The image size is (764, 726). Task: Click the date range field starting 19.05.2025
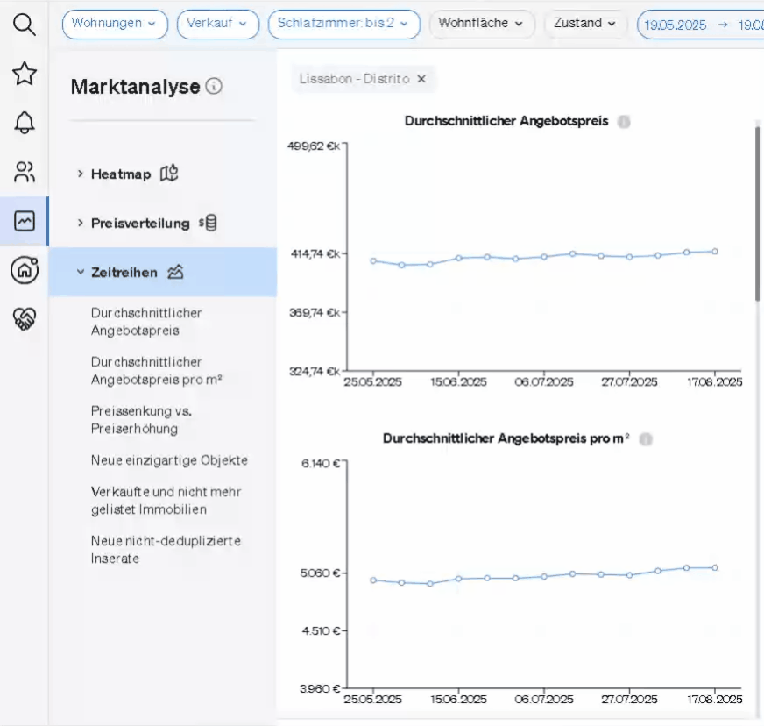pyautogui.click(x=699, y=25)
